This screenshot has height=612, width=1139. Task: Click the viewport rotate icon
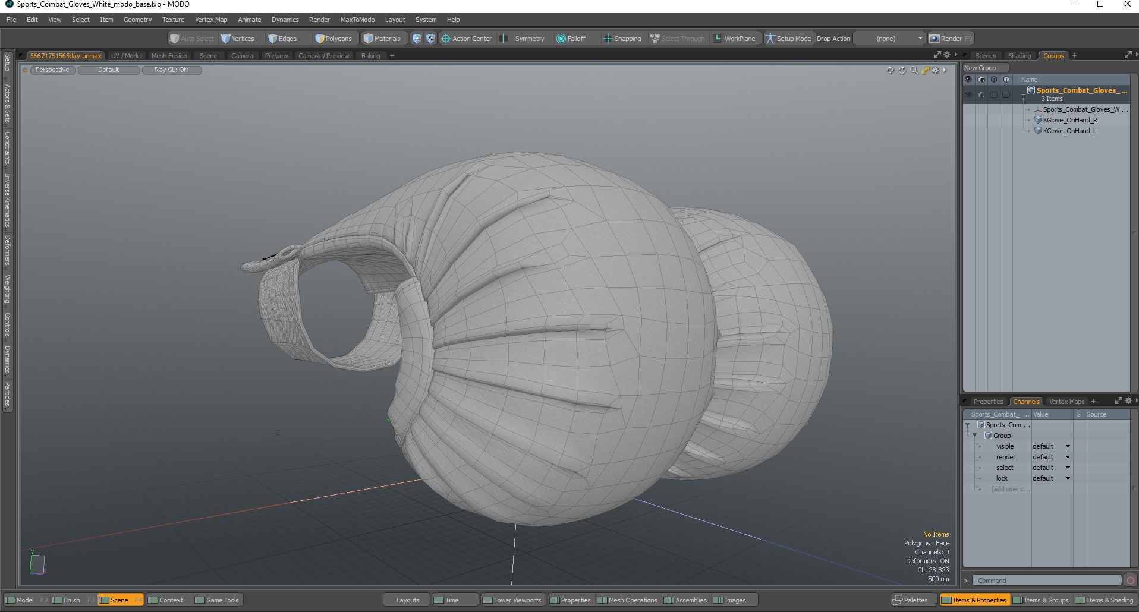[902, 70]
